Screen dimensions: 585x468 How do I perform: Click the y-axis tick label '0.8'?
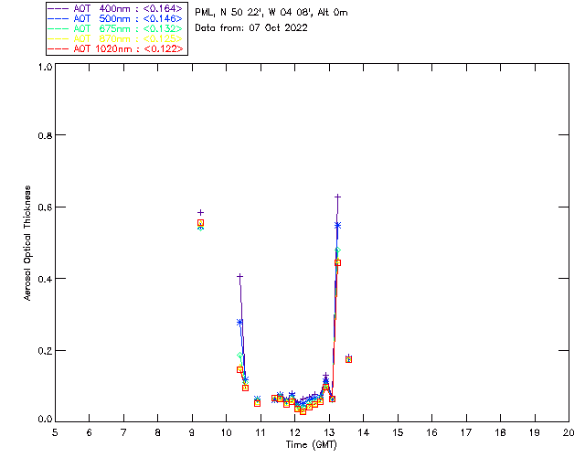tap(45, 135)
